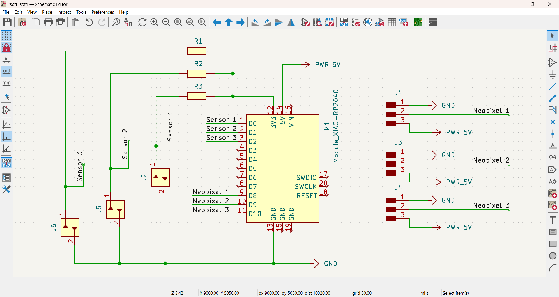
Task: Open the bulk Edit Symbol Fields table
Action: coord(392,22)
